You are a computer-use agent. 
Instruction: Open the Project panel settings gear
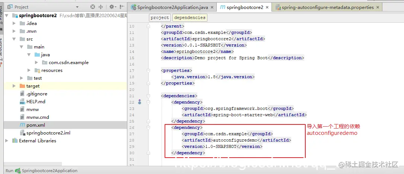click(x=112, y=7)
